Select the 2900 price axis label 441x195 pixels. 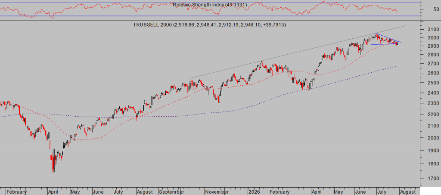click(433, 46)
